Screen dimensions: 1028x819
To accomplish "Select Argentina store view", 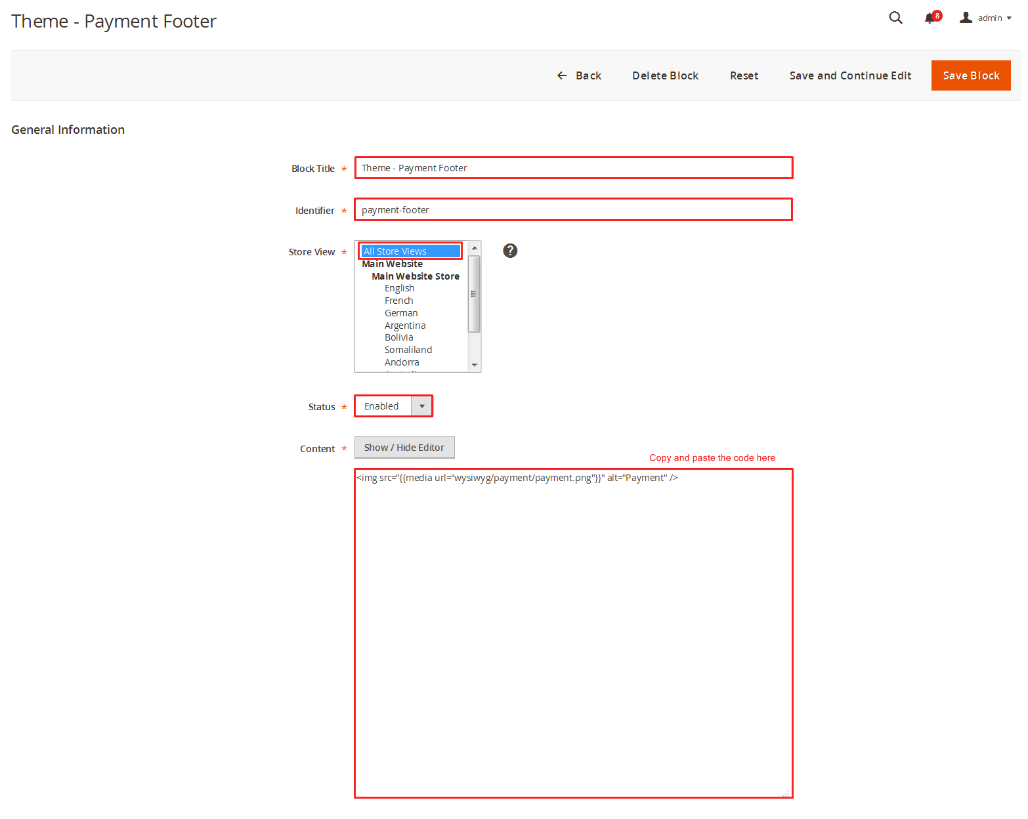I will pos(404,325).
